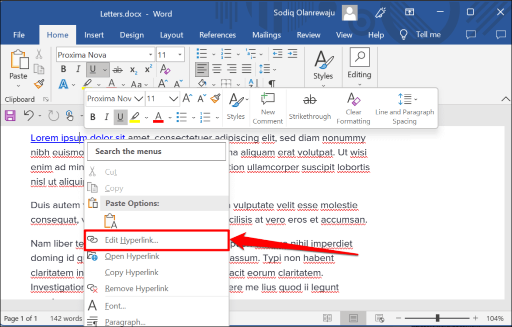Toggle Italic in the mini toolbar
Viewport: 512px width, 327px height.
[x=106, y=117]
